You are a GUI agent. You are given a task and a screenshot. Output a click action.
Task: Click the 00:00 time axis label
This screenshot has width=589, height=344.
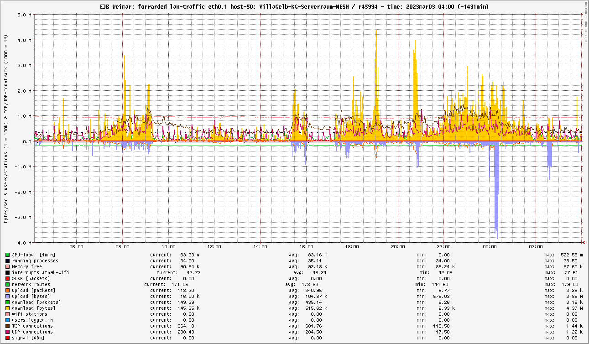click(490, 246)
